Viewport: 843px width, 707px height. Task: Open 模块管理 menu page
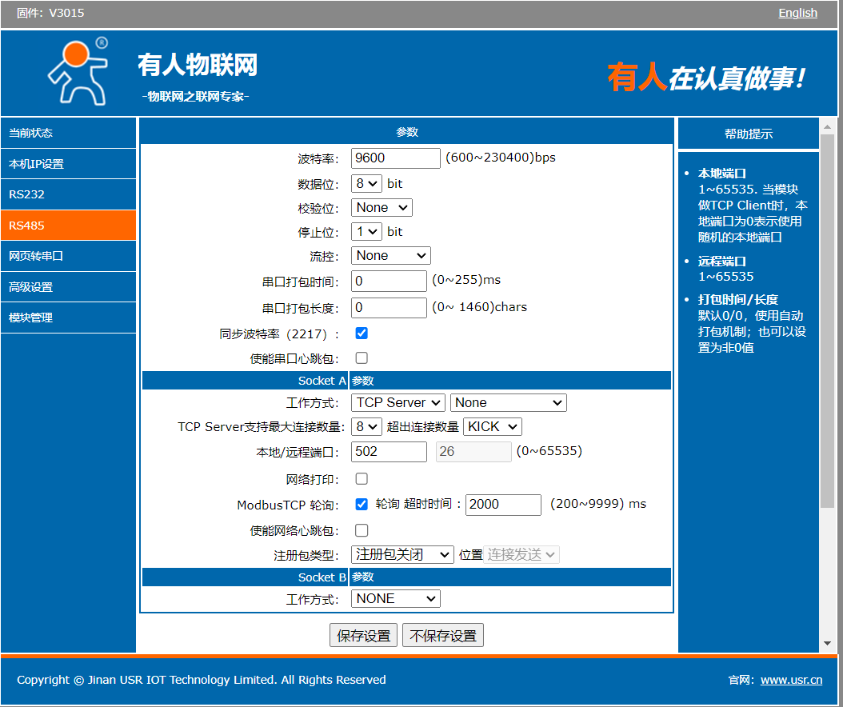pyautogui.click(x=68, y=318)
